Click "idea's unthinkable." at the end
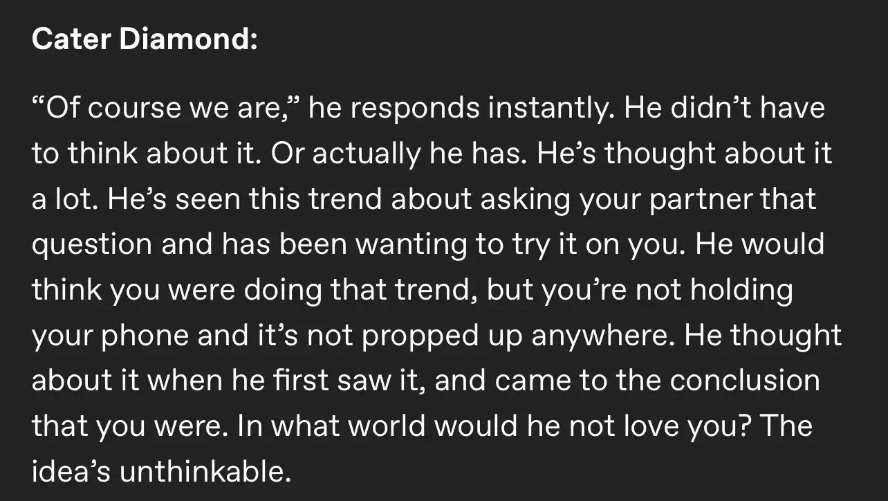Image resolution: width=888 pixels, height=501 pixels. pos(158,471)
